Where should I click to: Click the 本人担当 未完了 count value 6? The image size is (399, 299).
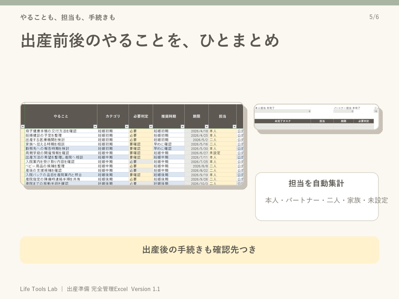(x=283, y=111)
